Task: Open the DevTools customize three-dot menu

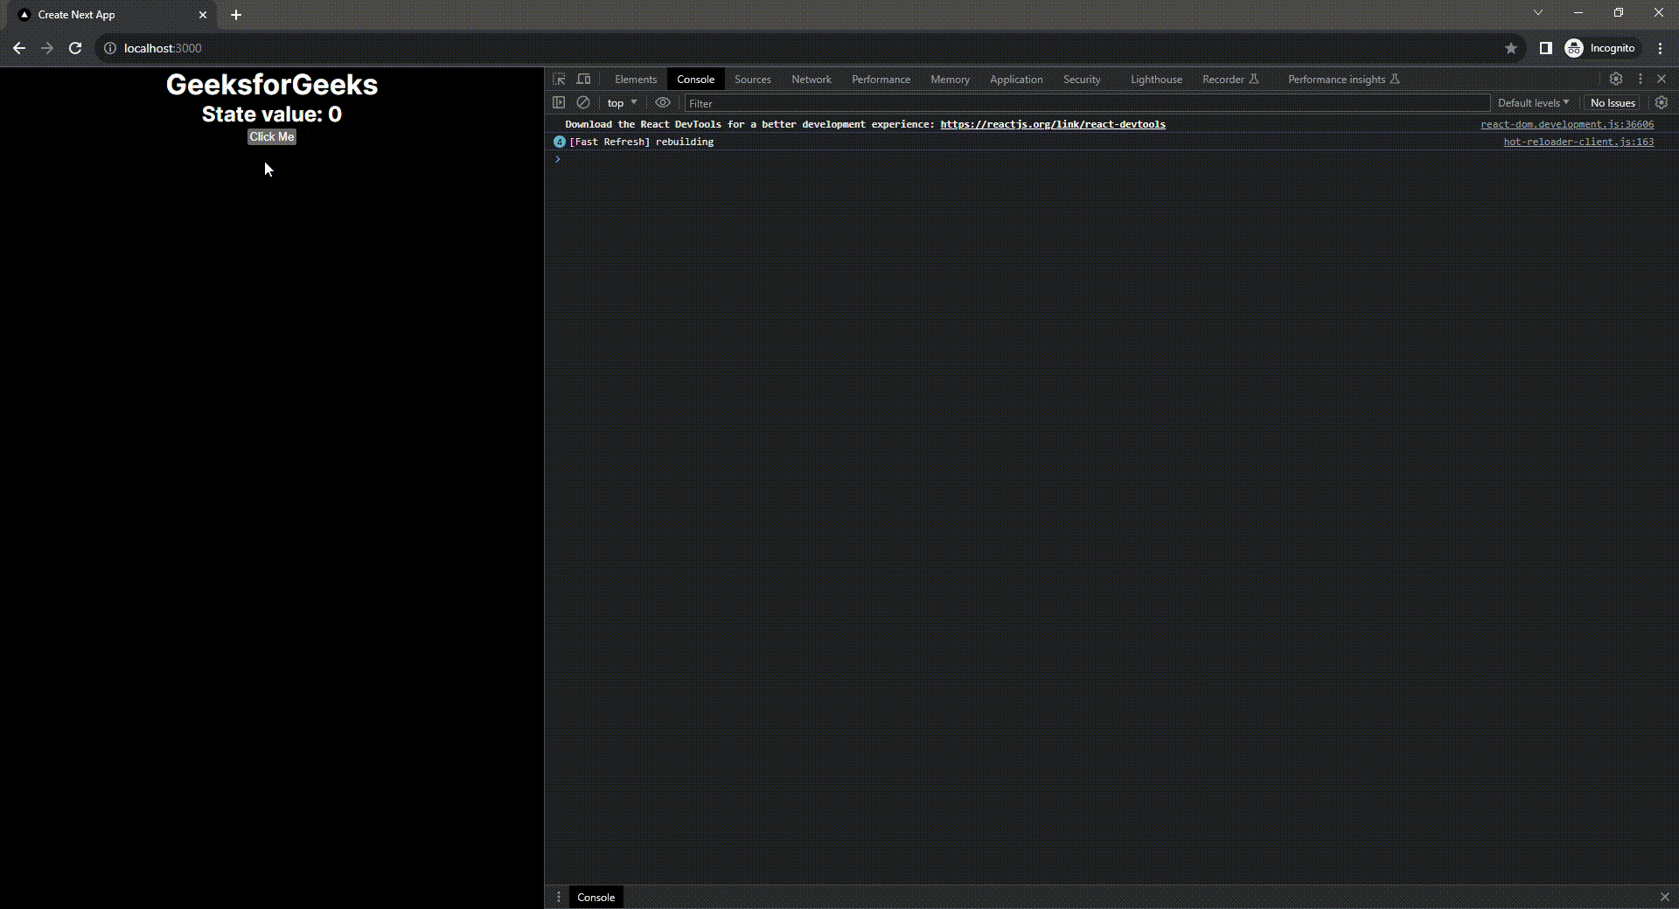Action: coord(1641,79)
